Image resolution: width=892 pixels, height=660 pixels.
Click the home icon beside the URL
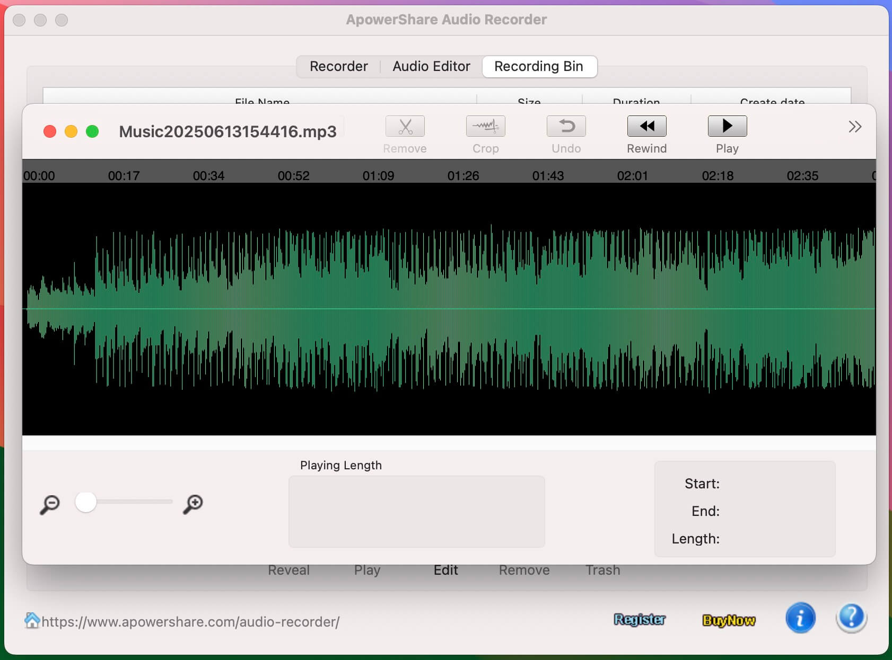point(32,620)
